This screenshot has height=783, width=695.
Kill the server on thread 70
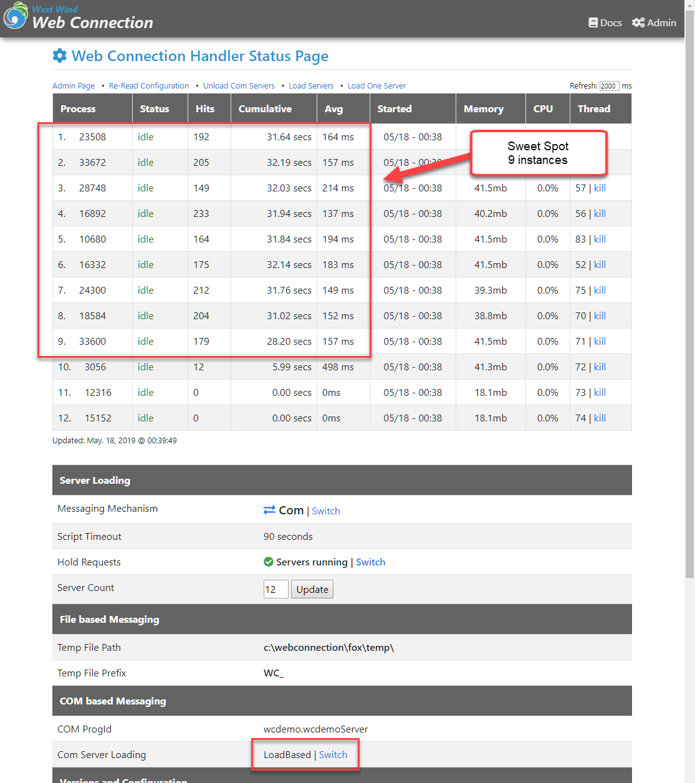pos(600,315)
